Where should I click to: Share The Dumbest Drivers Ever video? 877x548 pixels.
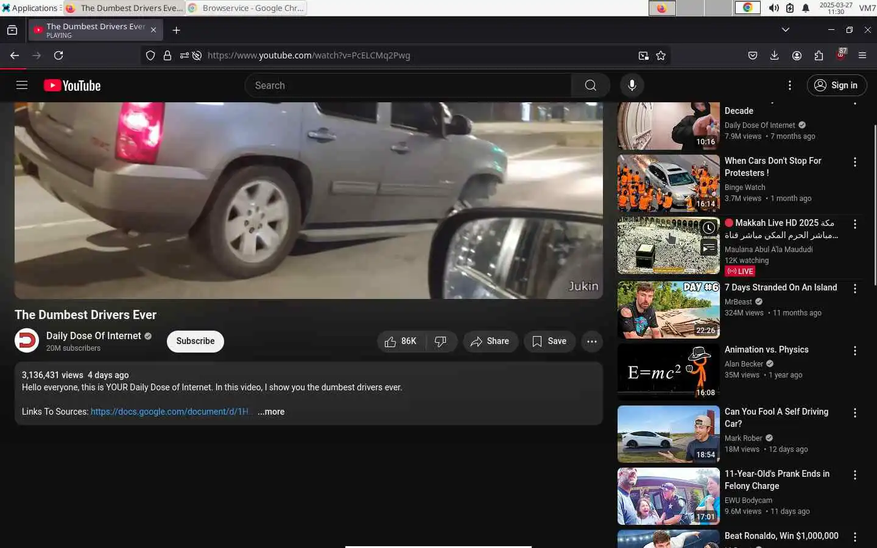click(490, 342)
